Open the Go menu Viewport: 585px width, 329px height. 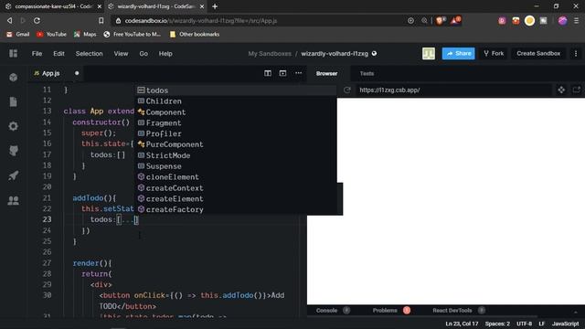tap(144, 54)
